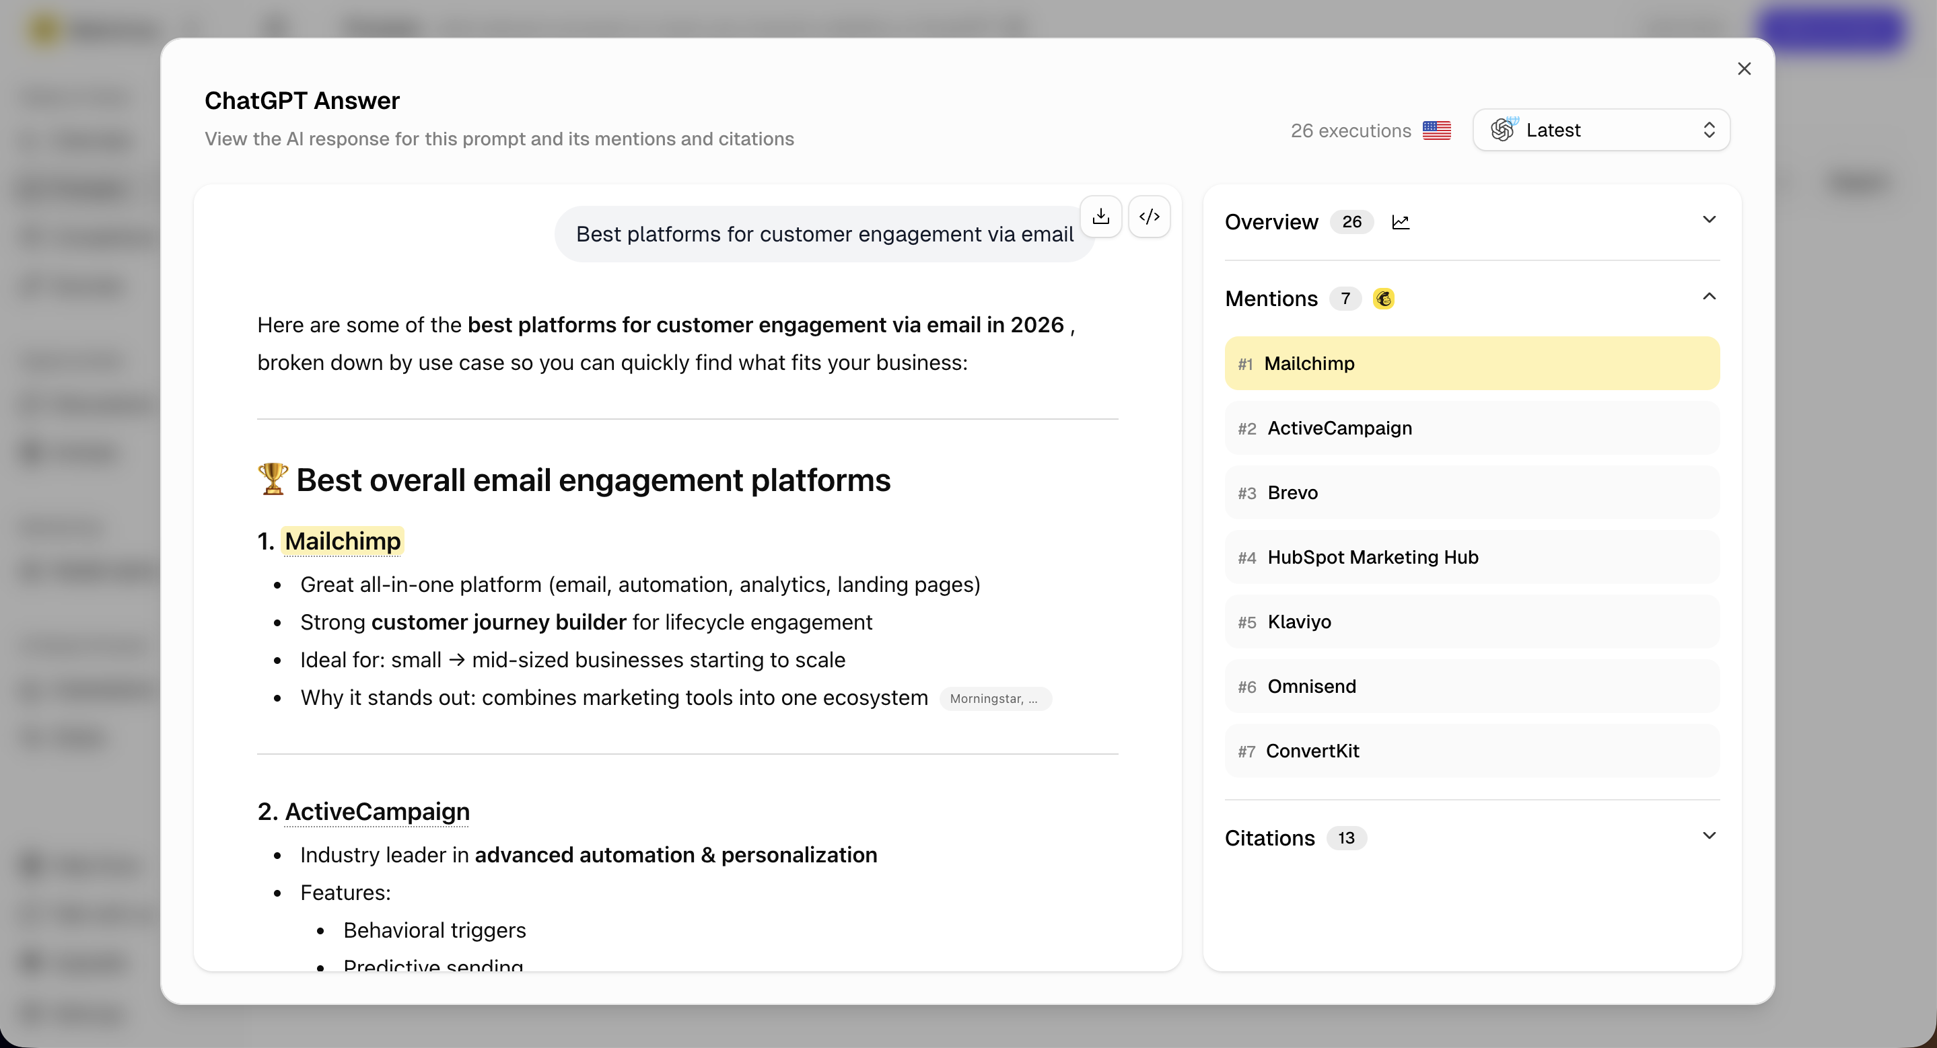This screenshot has height=1048, width=1937.
Task: Select the #4 HubSpot Marketing Hub mention
Action: pyautogui.click(x=1471, y=557)
